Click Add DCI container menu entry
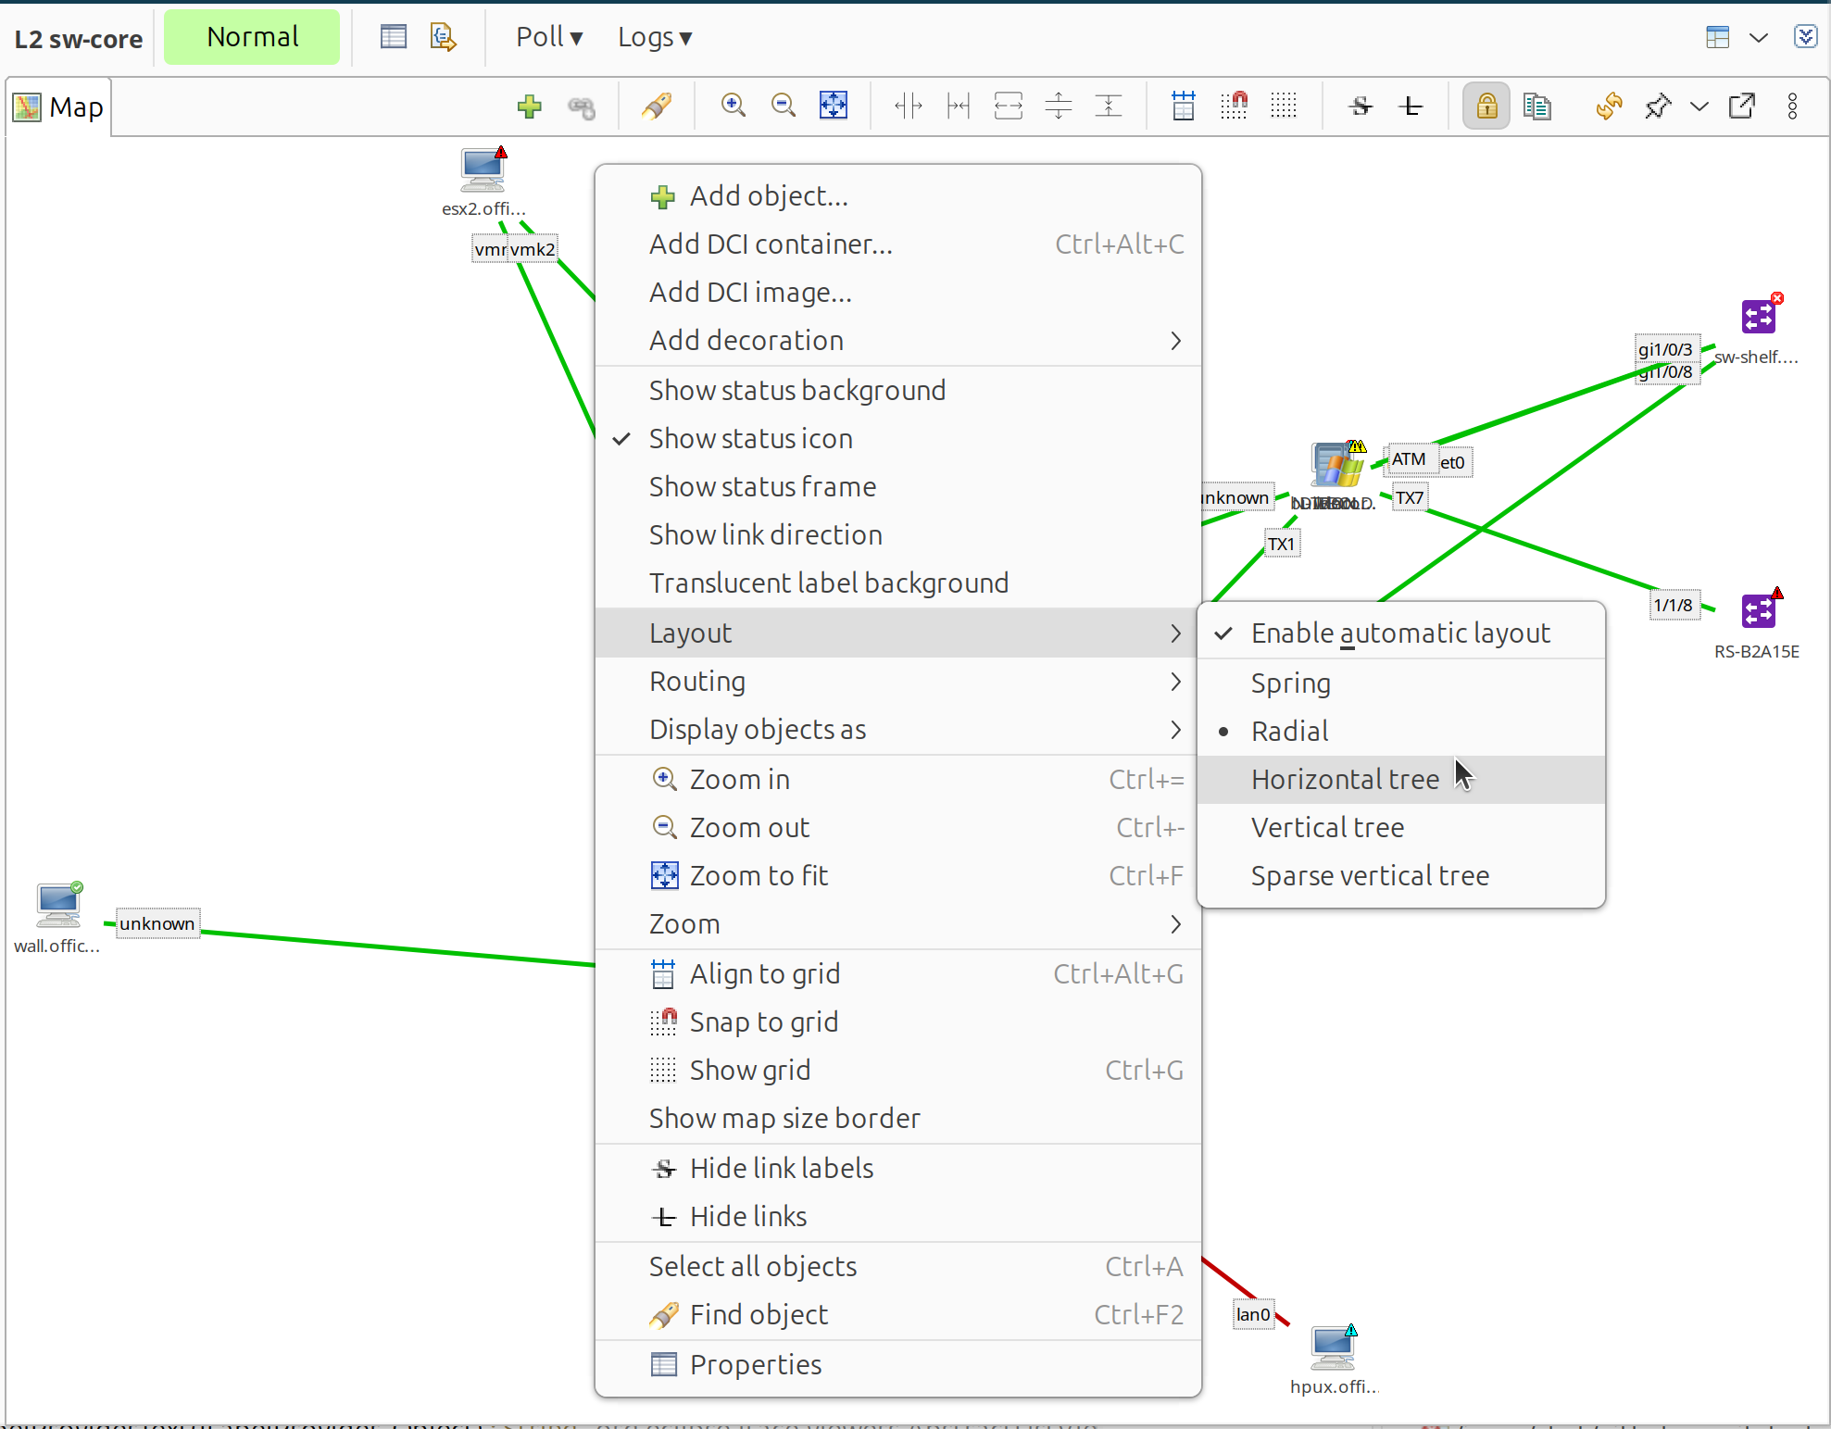The width and height of the screenshot is (1831, 1429). click(771, 244)
